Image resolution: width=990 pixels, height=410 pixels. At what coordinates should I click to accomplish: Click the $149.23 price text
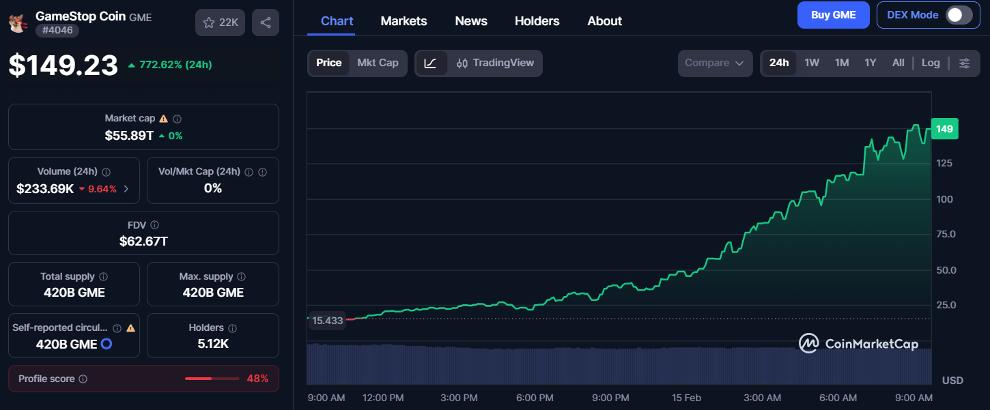point(63,65)
